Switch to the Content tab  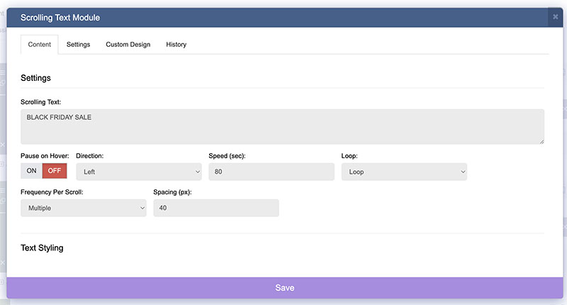[39, 45]
